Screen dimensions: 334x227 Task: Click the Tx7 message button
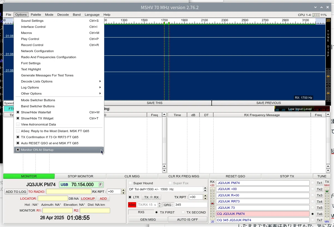(320, 220)
